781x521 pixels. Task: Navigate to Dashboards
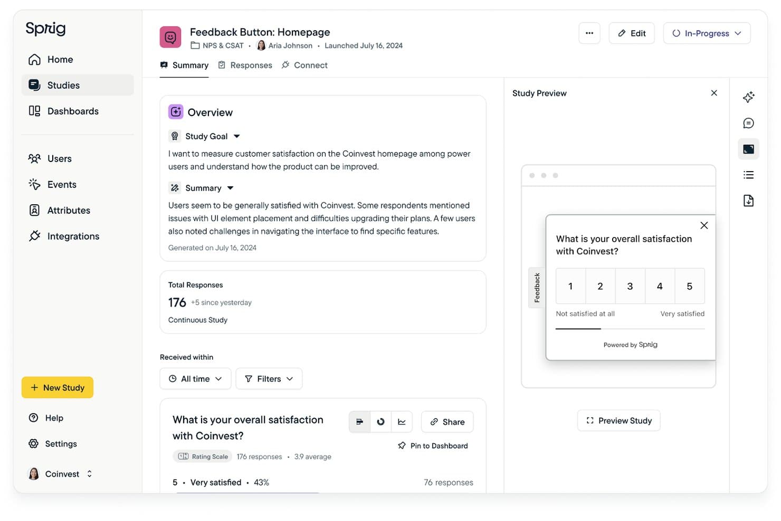point(78,111)
